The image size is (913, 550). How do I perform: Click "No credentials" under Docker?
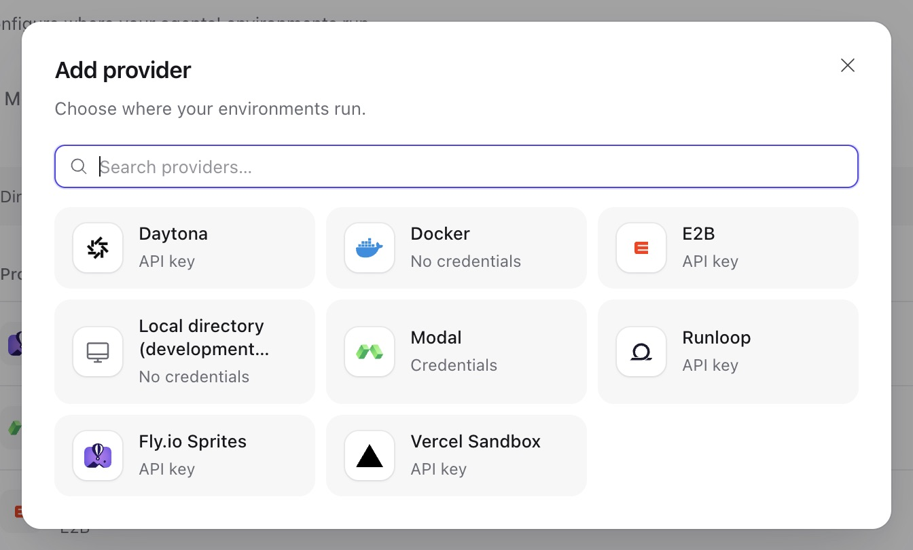coord(466,261)
